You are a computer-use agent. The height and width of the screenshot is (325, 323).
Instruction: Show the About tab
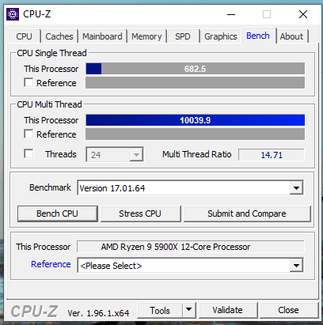[x=291, y=36]
